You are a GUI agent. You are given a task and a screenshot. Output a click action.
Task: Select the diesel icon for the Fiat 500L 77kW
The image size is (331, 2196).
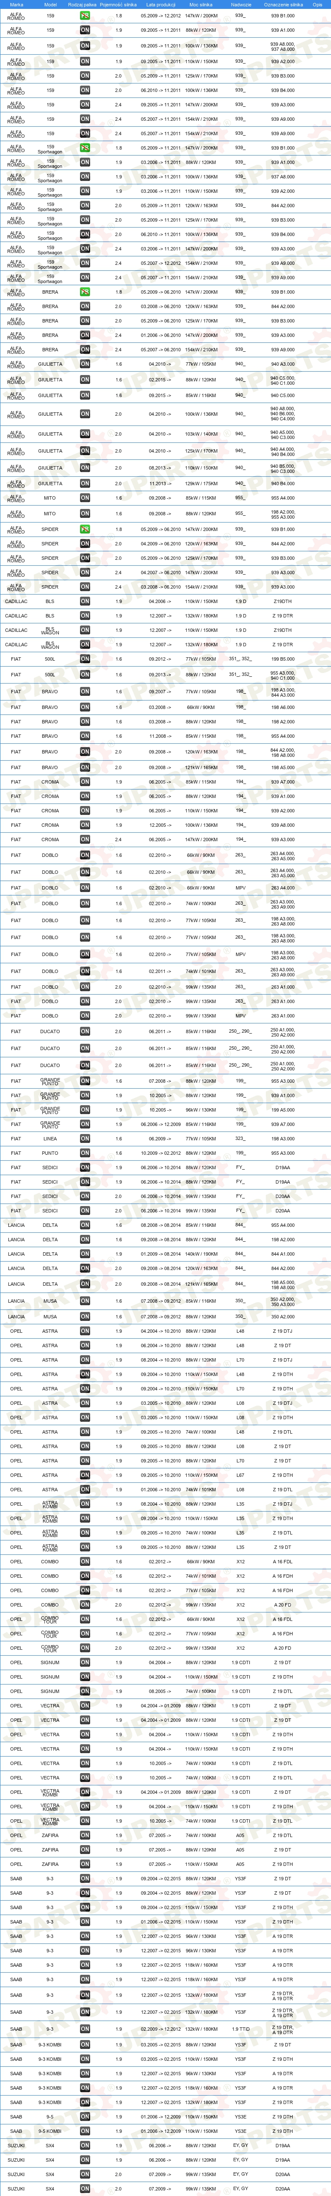click(x=85, y=659)
